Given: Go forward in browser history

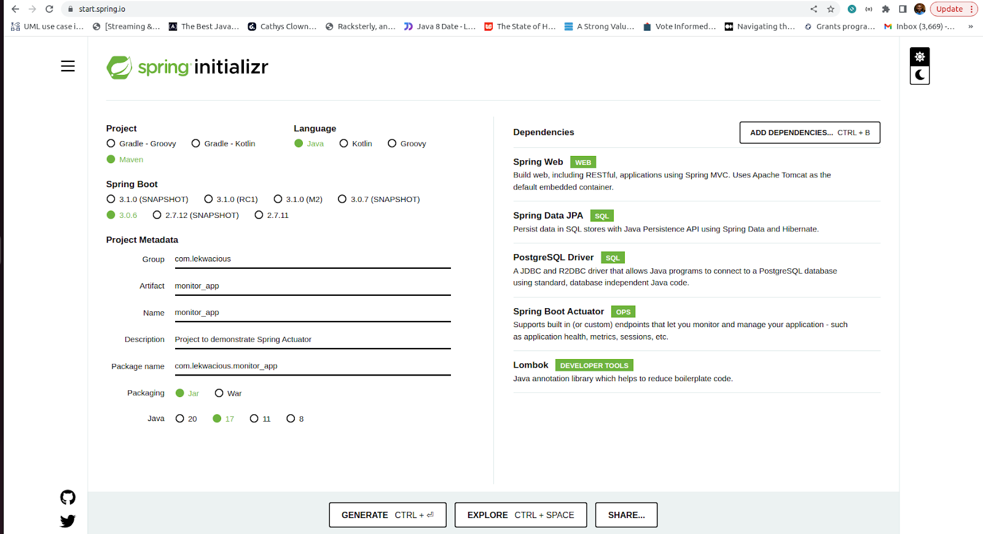Looking at the screenshot, I should [33, 9].
